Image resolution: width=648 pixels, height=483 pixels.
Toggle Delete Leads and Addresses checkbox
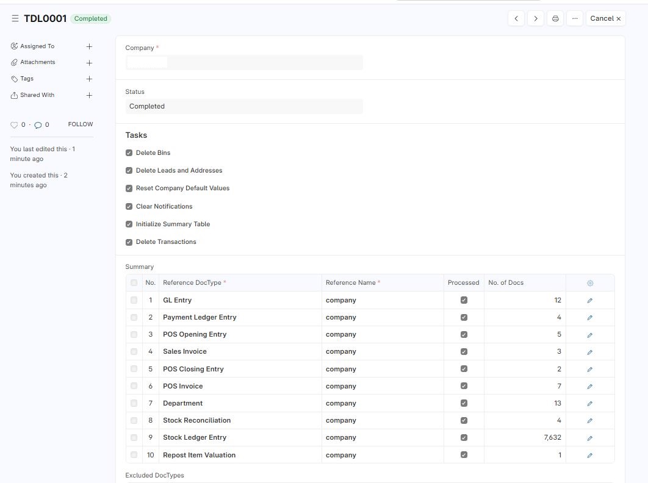point(129,171)
